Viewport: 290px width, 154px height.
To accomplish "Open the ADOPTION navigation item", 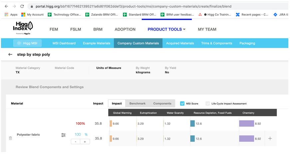I will 125,29.
